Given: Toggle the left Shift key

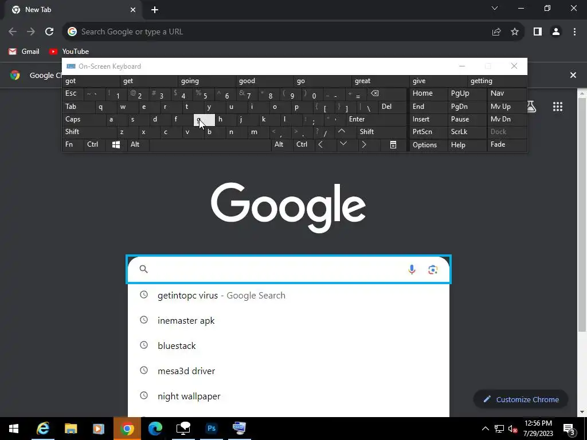Looking at the screenshot, I should [89, 132].
